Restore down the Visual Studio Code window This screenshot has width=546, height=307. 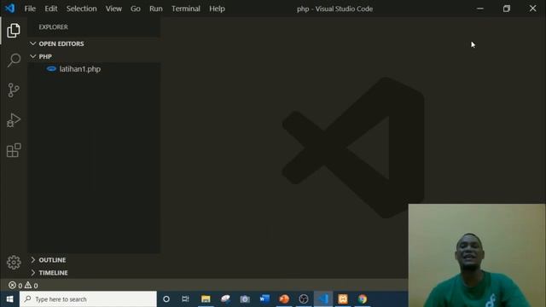coord(506,9)
